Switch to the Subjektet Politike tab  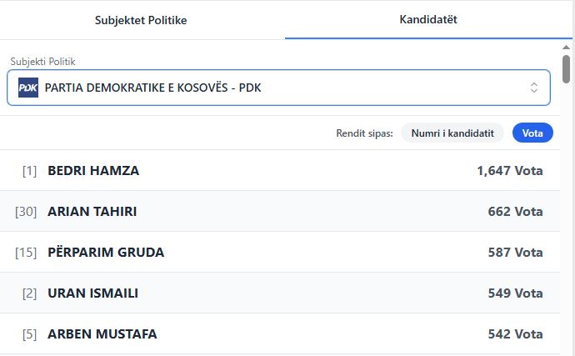(x=141, y=20)
